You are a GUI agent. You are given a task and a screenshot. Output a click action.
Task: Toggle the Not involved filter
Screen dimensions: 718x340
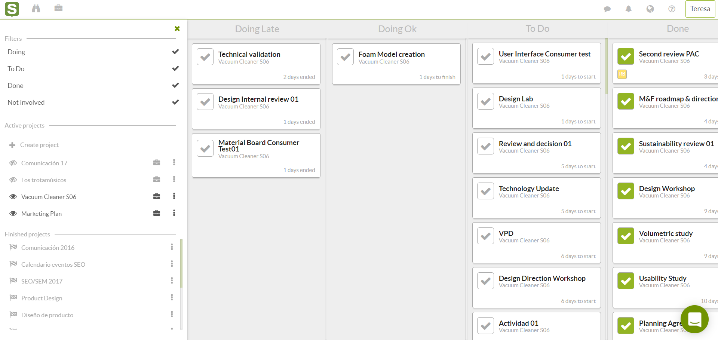pyautogui.click(x=93, y=102)
